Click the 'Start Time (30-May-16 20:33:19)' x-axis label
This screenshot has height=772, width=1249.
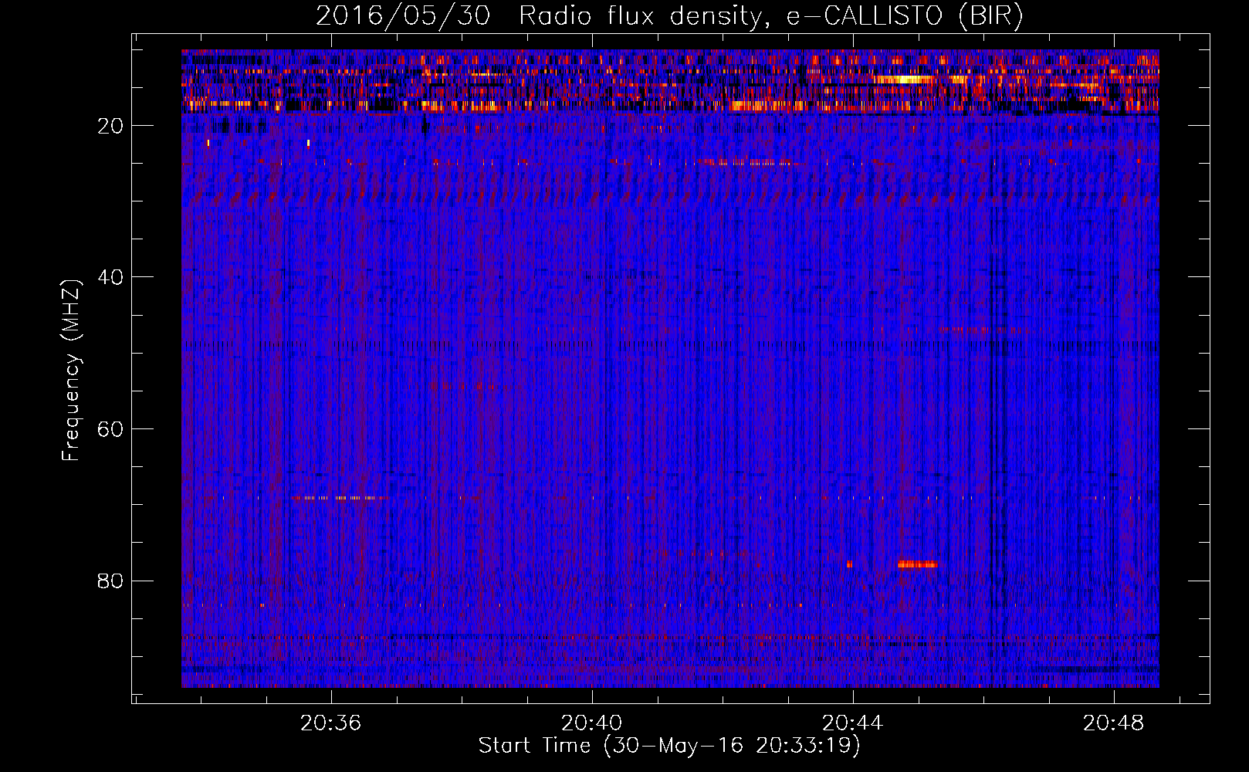tap(669, 746)
